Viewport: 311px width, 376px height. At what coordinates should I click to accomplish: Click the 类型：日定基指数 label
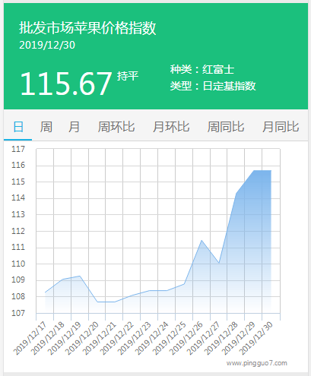213,86
